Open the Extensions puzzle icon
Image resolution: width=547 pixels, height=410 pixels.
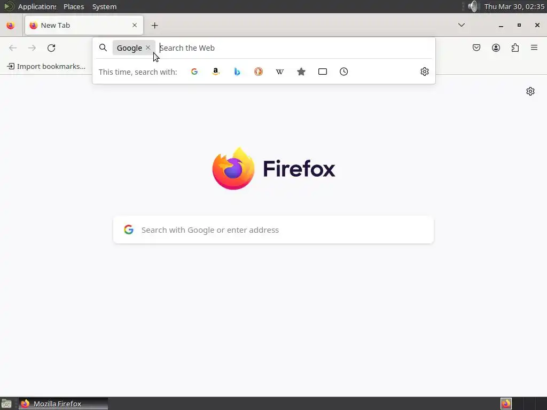pos(515,48)
